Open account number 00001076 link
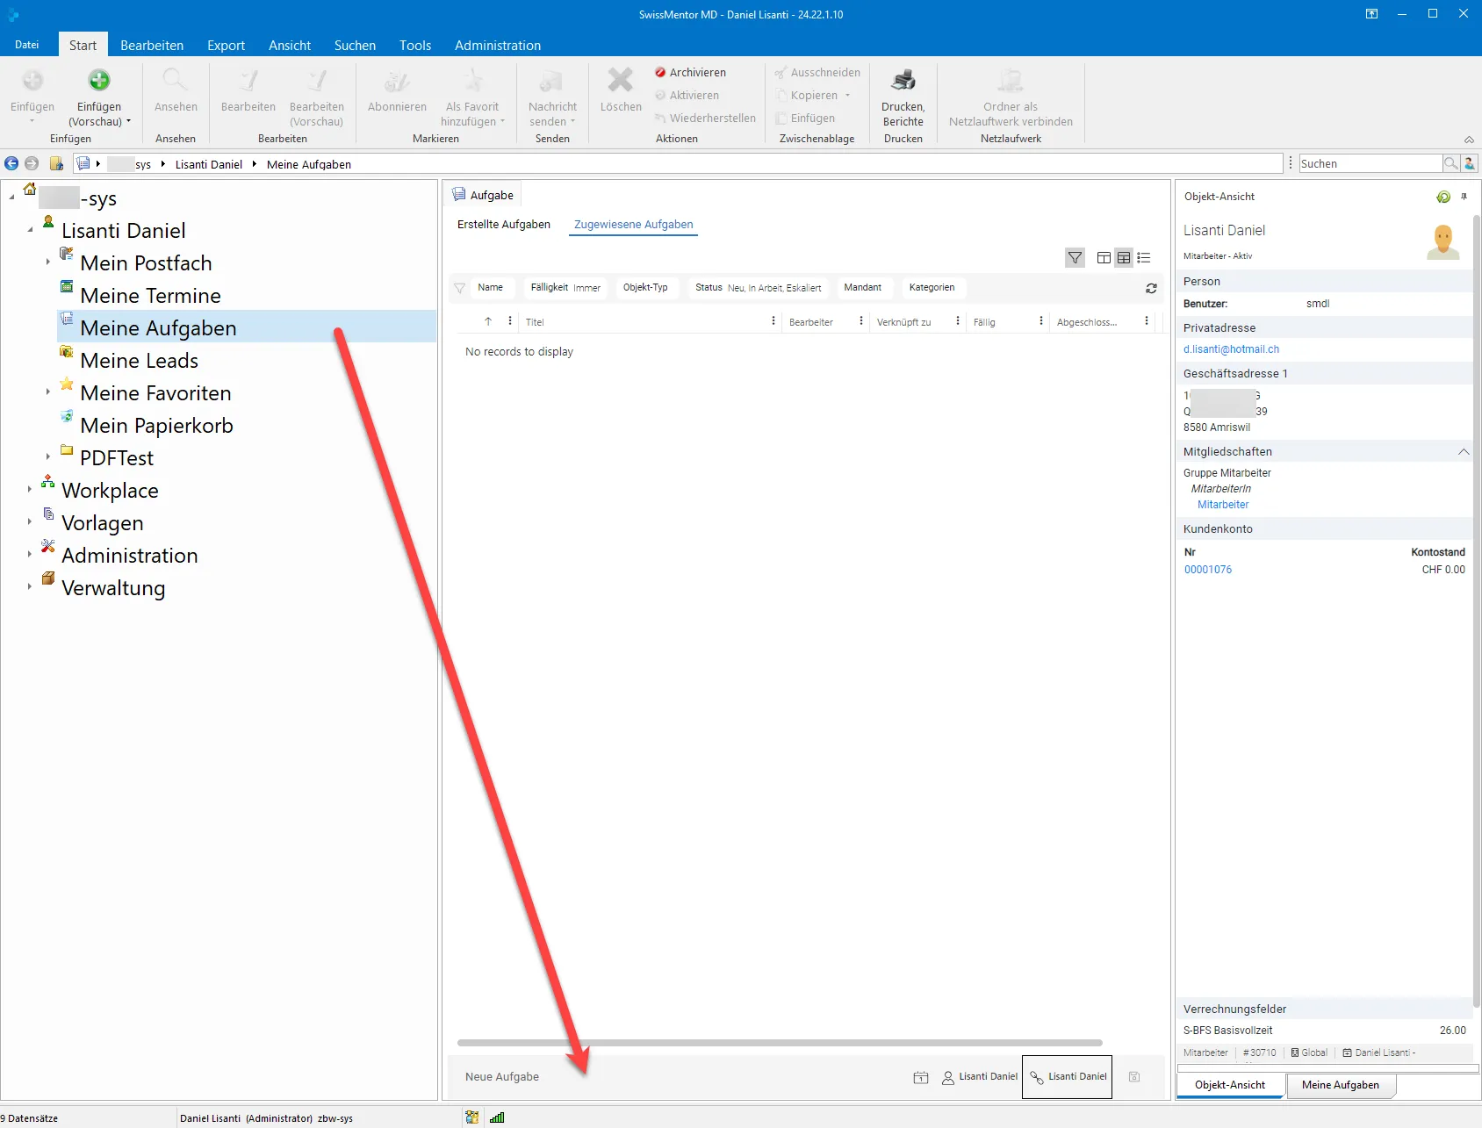 [1208, 570]
